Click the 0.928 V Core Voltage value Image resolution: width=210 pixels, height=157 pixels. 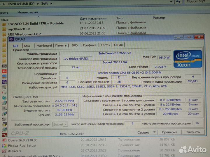[x=160, y=67]
